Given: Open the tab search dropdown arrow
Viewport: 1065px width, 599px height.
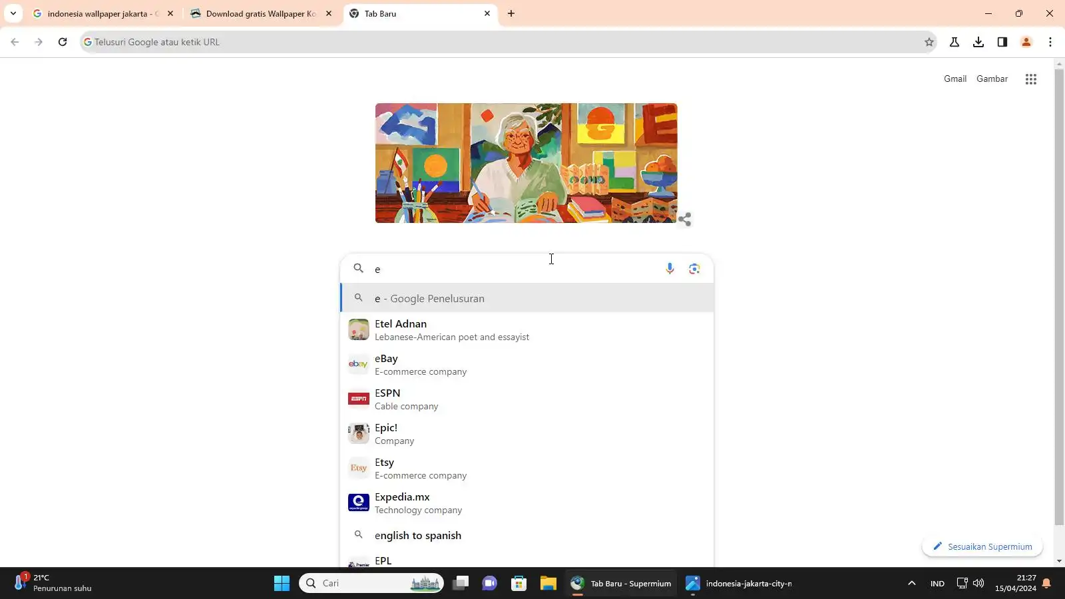Looking at the screenshot, I should 13,13.
